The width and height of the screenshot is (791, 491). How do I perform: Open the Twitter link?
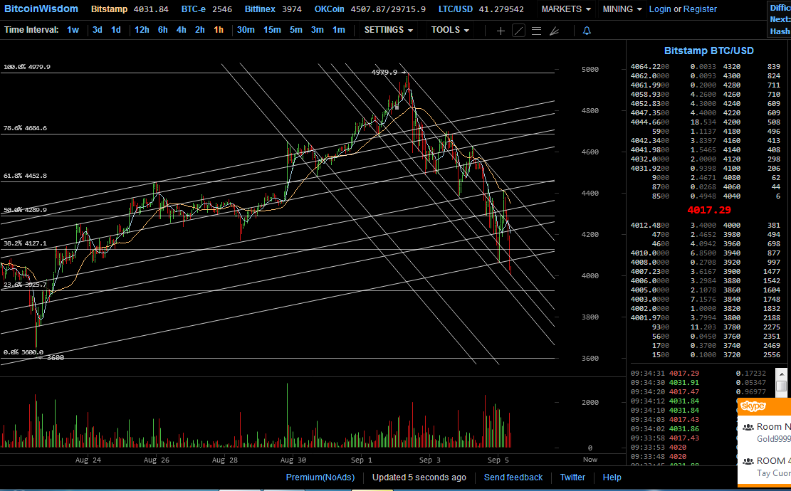(x=572, y=477)
